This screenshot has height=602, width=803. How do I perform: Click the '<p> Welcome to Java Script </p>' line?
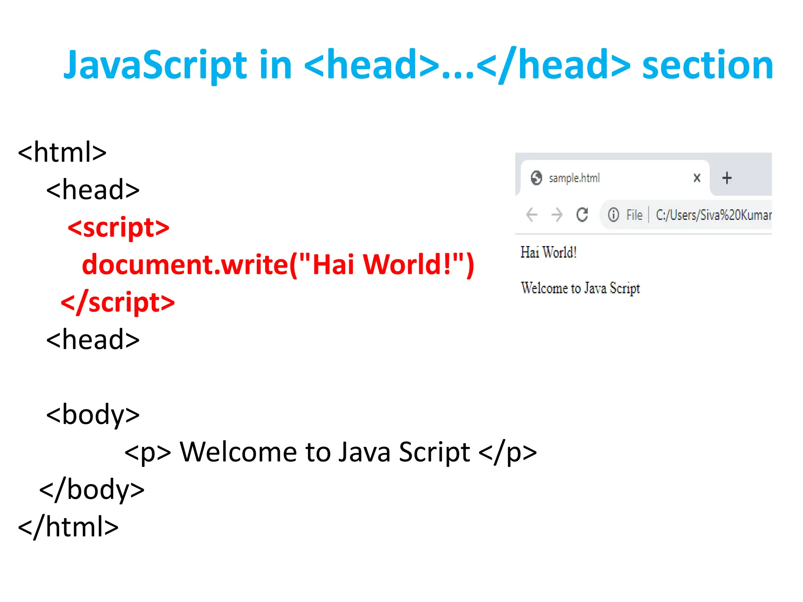331,453
